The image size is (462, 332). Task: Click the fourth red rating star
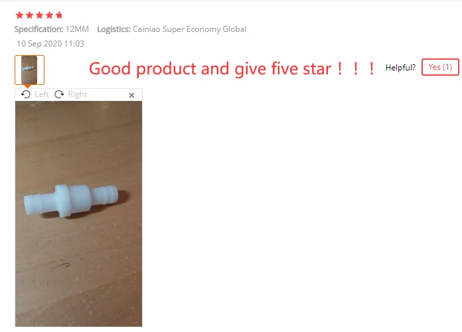[50, 15]
